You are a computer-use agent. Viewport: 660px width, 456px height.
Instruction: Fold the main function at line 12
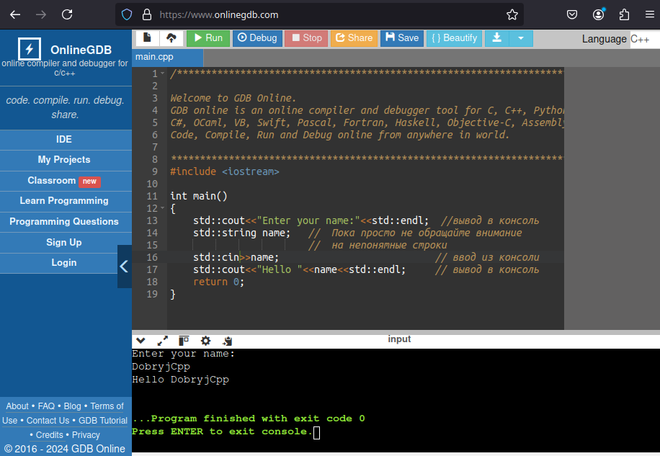point(162,208)
